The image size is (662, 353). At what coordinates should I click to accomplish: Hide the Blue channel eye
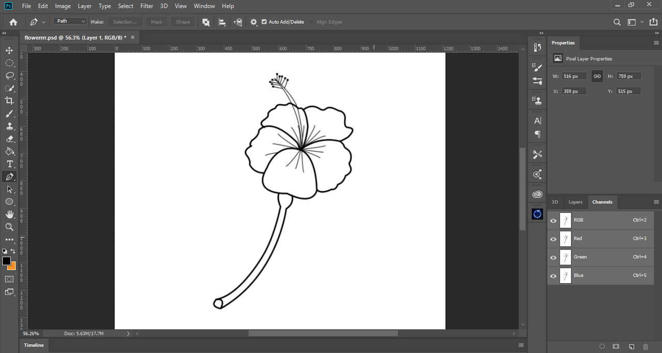[553, 276]
